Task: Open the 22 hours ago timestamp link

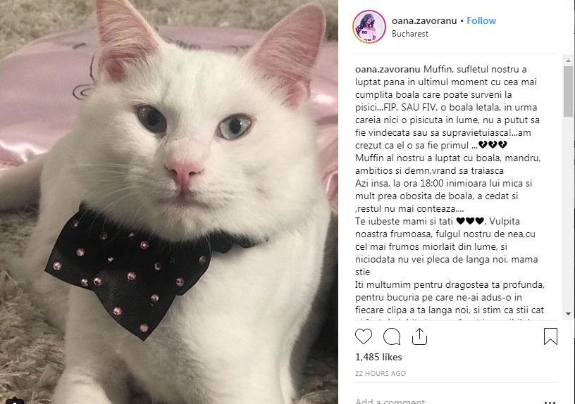Action: click(x=381, y=373)
